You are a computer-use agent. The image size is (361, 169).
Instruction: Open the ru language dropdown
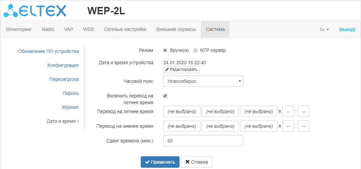324,29
